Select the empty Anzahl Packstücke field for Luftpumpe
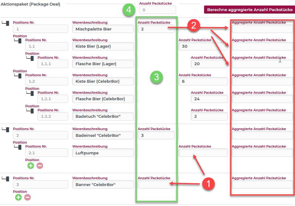295x206 pixels. point(203,153)
